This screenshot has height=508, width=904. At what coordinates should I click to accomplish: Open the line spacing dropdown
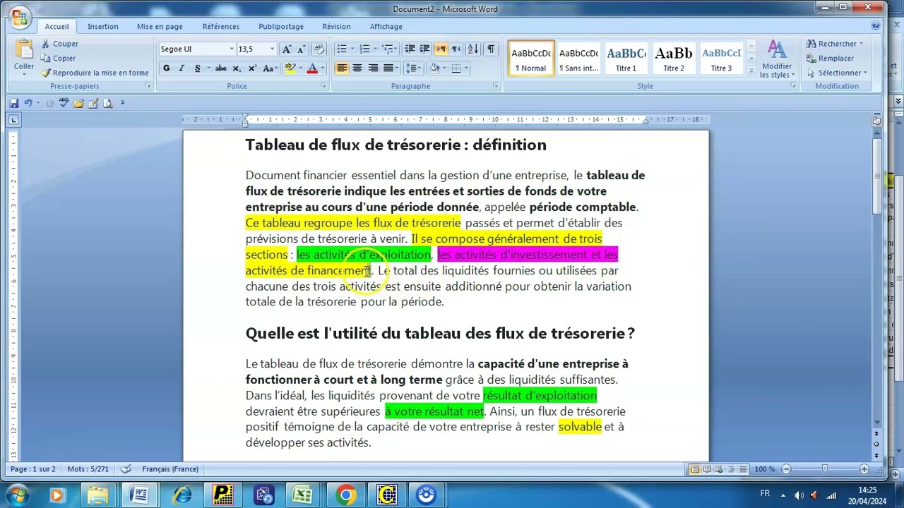pyautogui.click(x=414, y=68)
